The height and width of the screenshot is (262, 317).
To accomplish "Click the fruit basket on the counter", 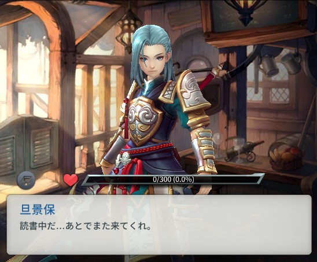I will (286, 157).
